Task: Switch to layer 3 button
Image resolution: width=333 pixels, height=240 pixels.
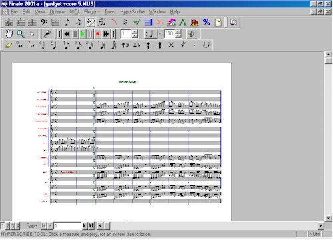Action: tap(13, 226)
